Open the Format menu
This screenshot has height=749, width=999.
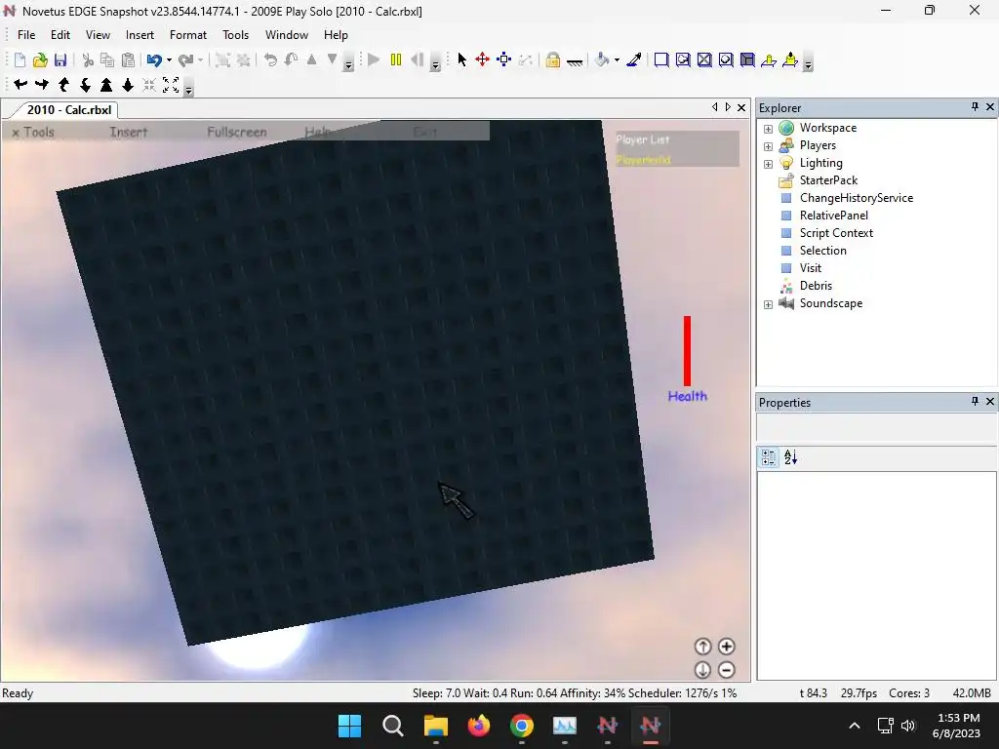(x=188, y=35)
